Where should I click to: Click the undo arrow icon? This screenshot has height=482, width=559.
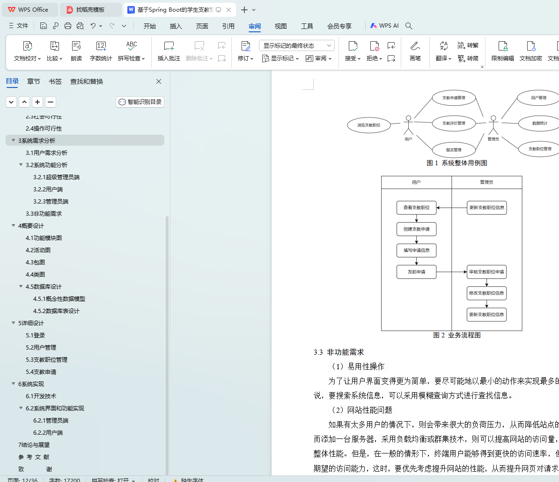[x=93, y=26]
